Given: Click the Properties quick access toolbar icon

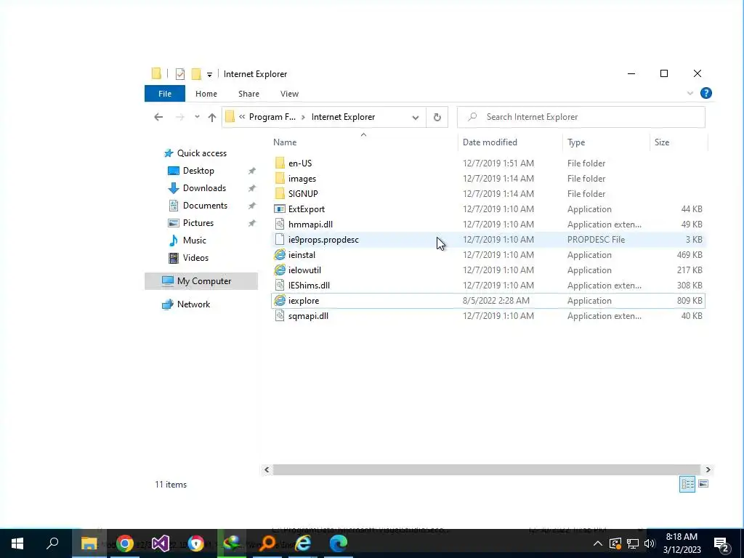Looking at the screenshot, I should tap(180, 74).
